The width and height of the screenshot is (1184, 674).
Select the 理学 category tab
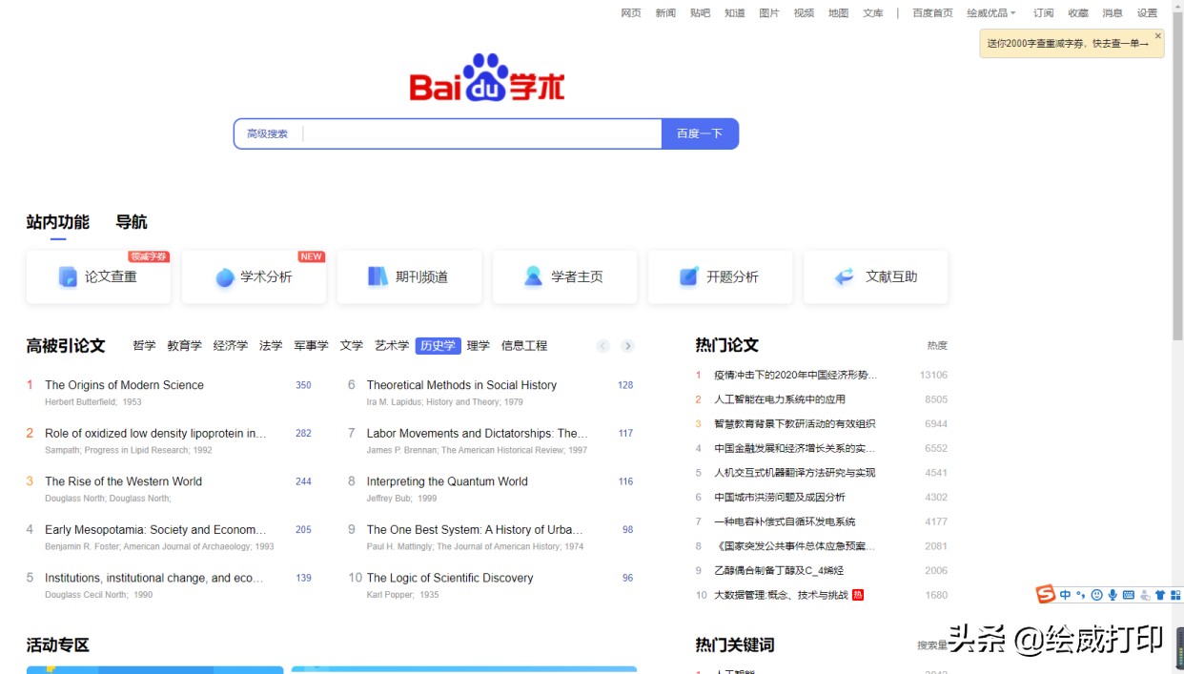click(479, 346)
